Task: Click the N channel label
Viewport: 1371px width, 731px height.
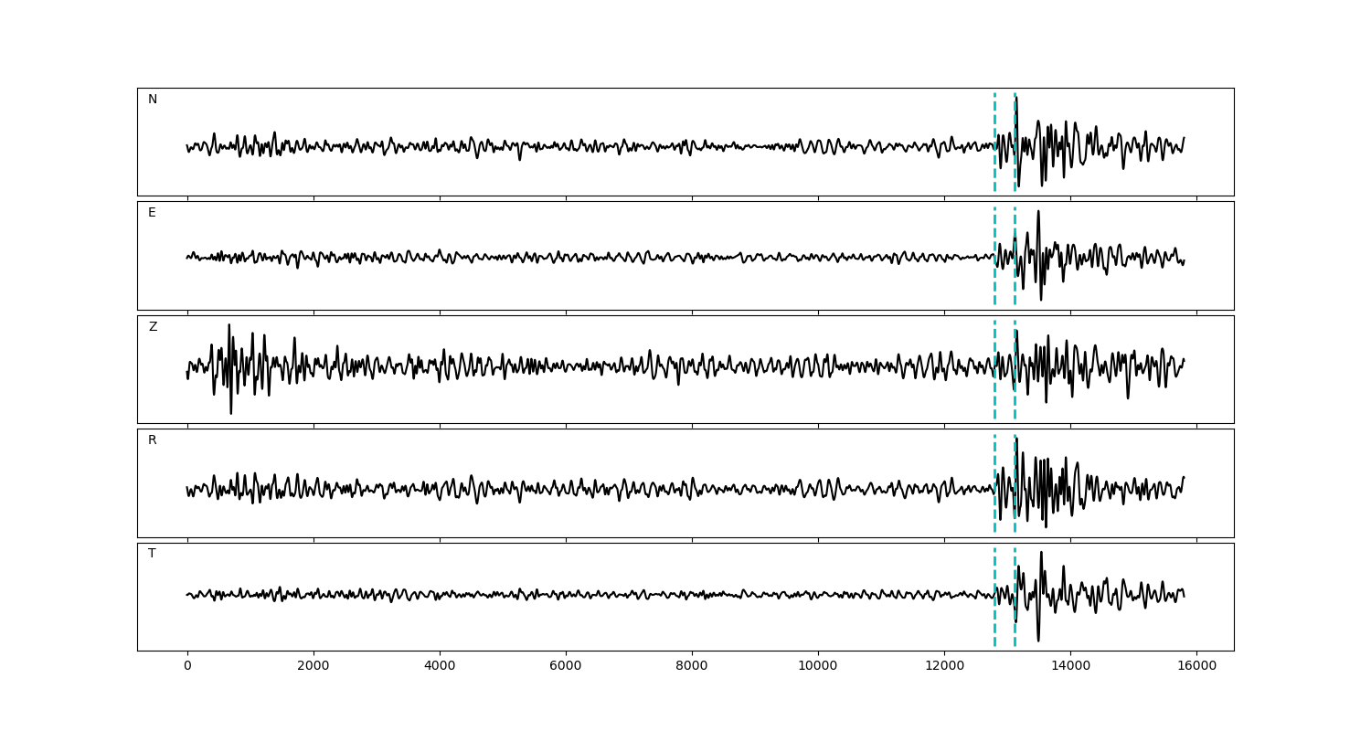Action: [x=153, y=100]
